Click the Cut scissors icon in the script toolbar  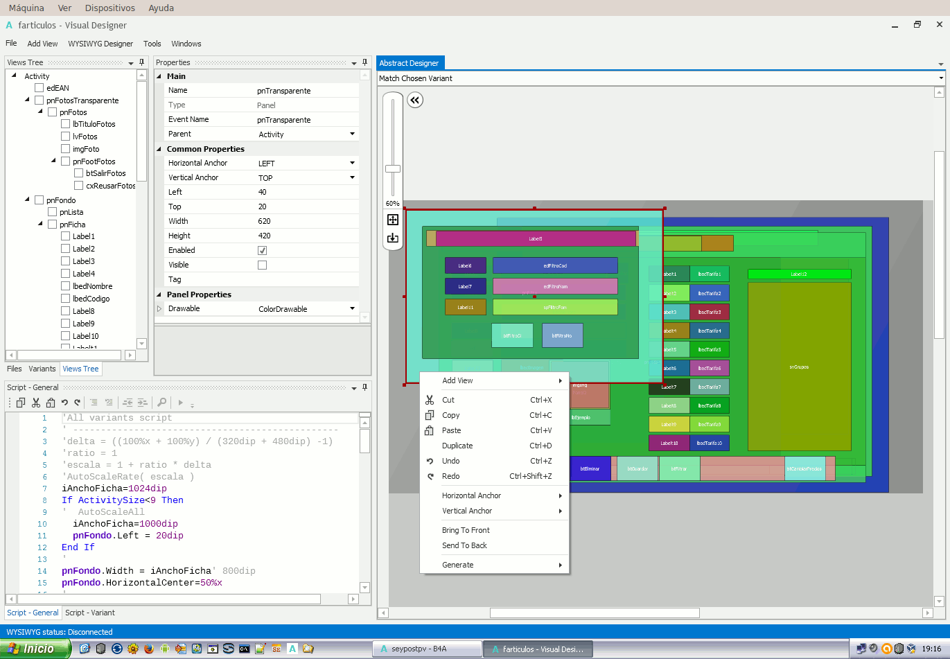[36, 403]
